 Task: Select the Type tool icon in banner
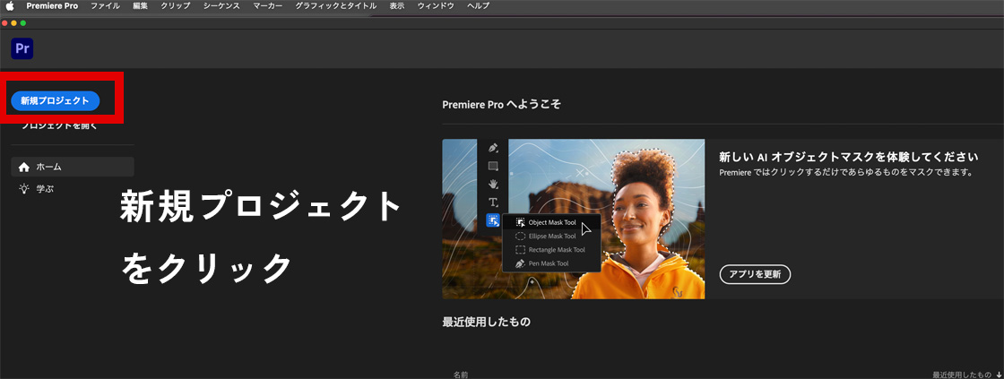[493, 202]
